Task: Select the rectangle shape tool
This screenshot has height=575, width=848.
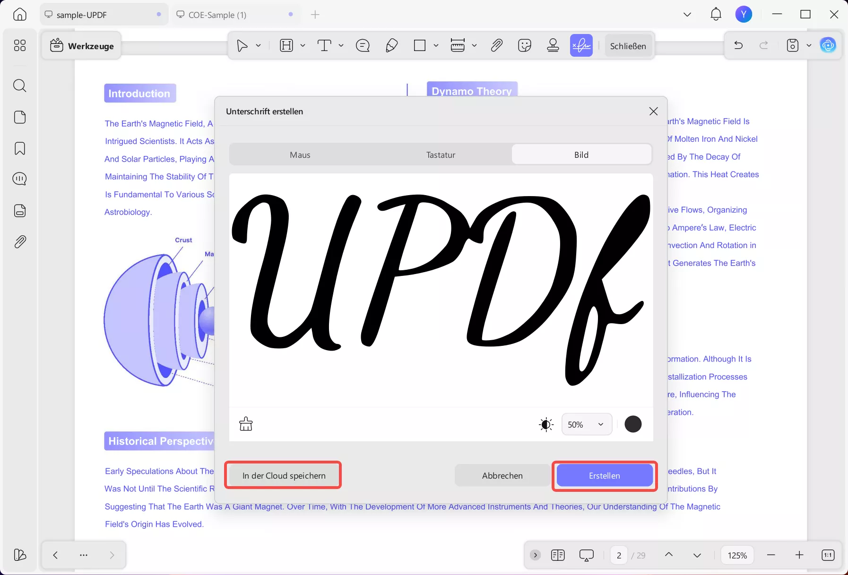Action: (420, 46)
